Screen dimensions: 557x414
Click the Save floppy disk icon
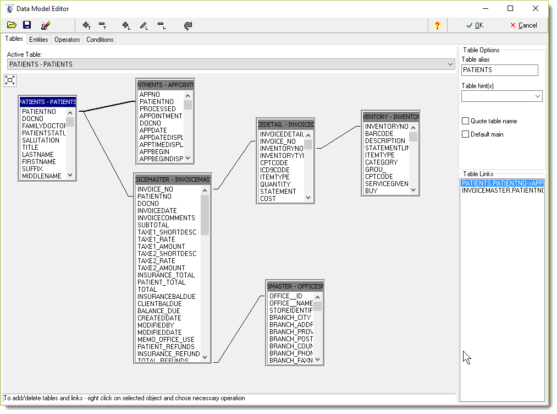click(27, 25)
